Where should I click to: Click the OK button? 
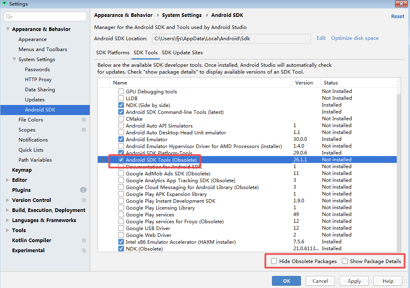[x=286, y=281]
